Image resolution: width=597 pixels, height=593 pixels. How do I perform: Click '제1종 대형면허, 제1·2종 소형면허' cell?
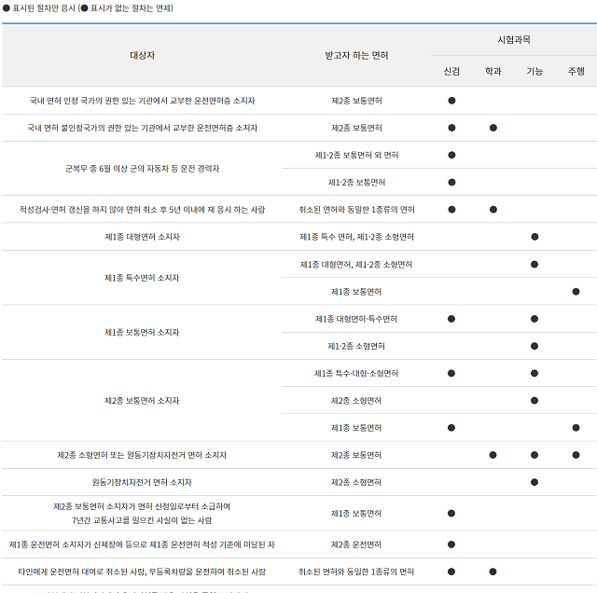(x=356, y=264)
